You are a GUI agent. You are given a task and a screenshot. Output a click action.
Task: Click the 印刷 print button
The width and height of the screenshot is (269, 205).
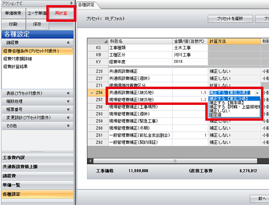13,25
